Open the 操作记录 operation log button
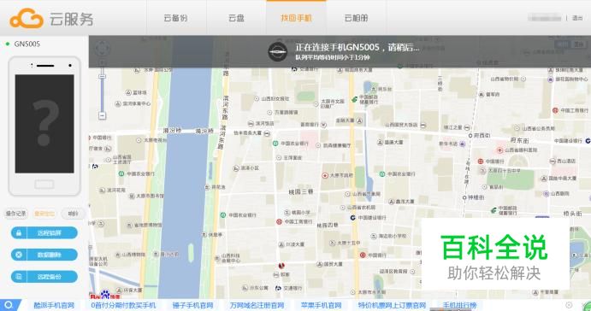The height and width of the screenshot is (311, 591). [x=16, y=214]
